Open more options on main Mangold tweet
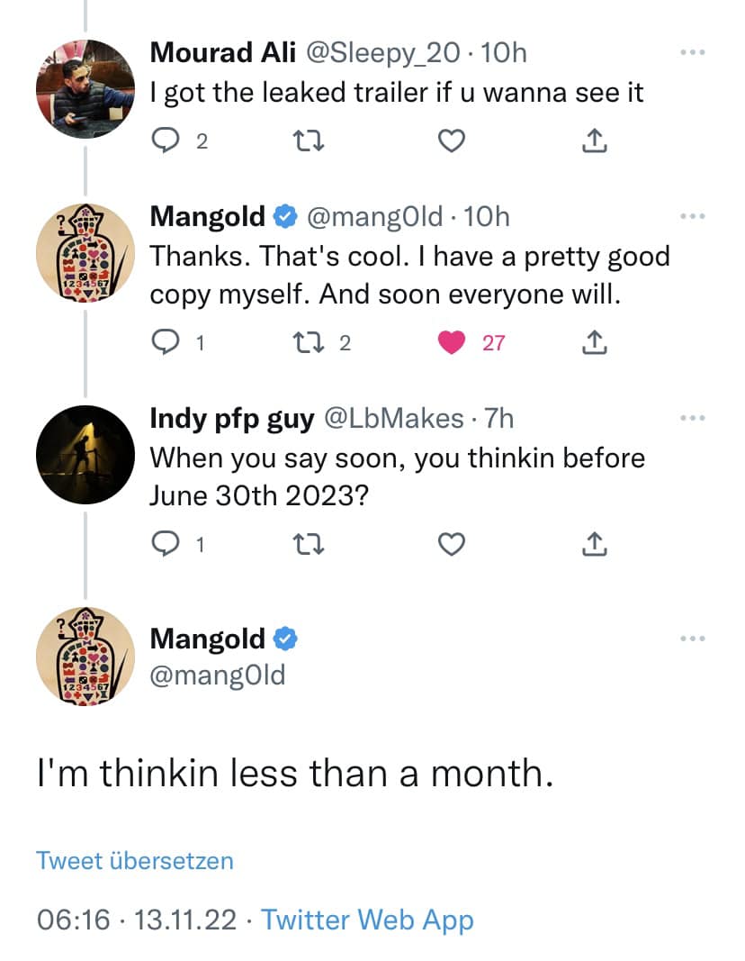The width and height of the screenshot is (745, 961). click(692, 639)
